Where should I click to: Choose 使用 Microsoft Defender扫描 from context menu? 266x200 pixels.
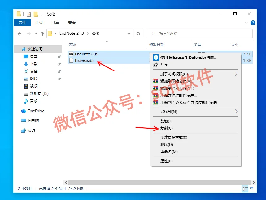[195, 57]
